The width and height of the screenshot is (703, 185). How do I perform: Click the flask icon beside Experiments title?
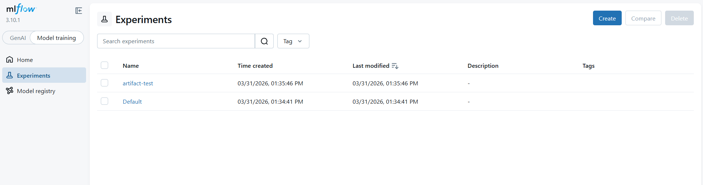pos(104,19)
